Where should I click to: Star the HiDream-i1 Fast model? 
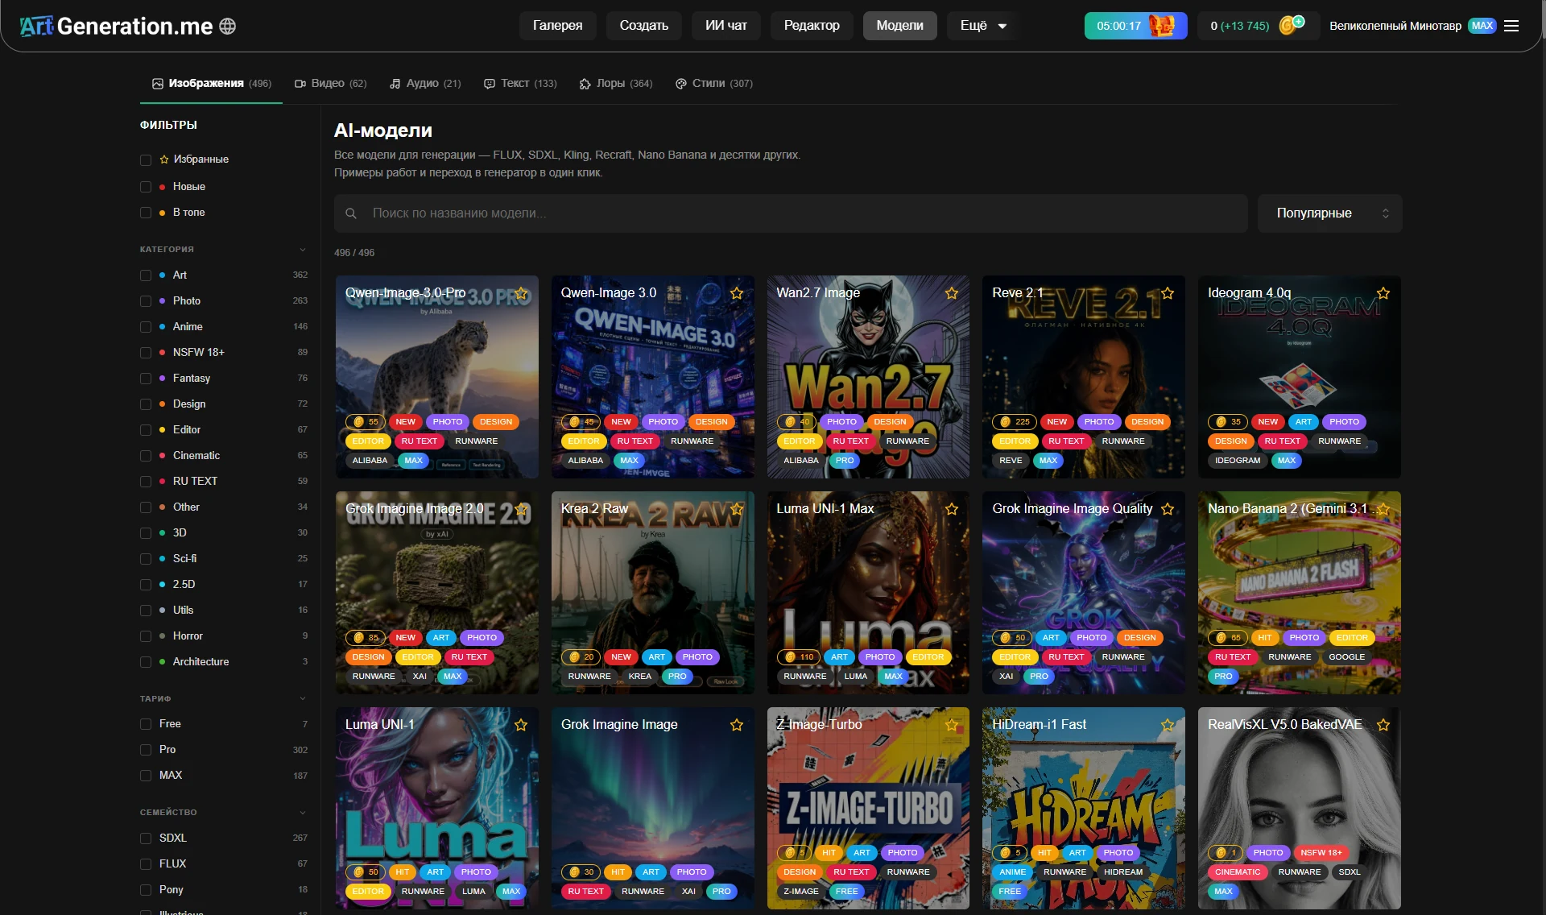1168,725
